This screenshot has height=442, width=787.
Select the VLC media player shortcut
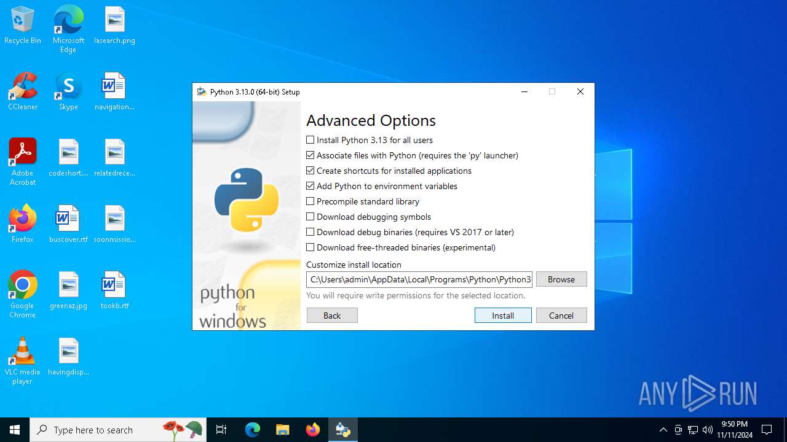coord(23,361)
